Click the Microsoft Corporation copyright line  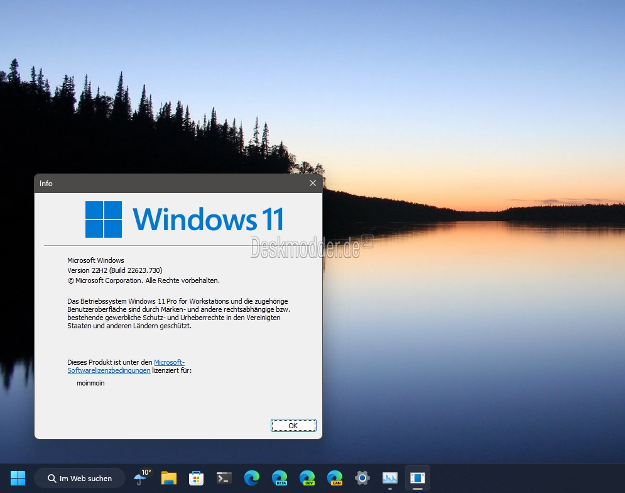pos(143,280)
